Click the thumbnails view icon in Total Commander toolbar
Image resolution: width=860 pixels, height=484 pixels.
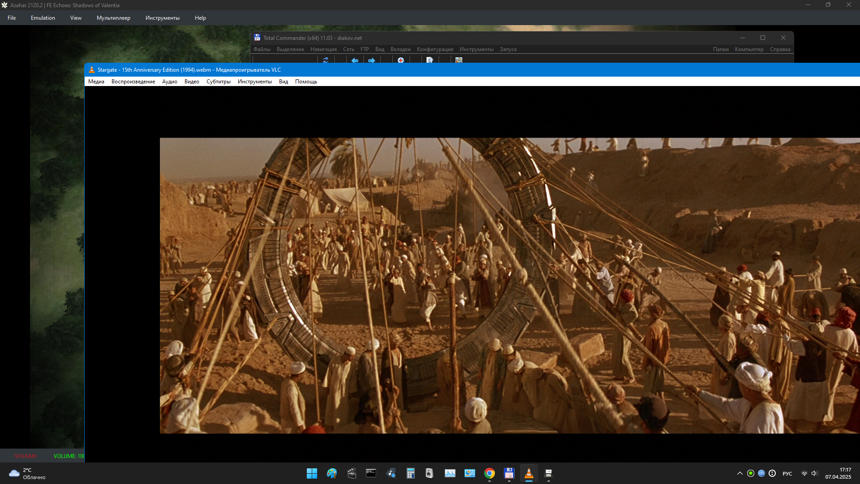[x=459, y=60]
